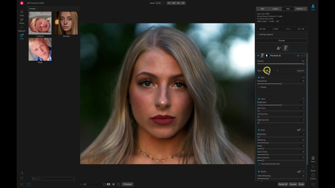Click the eye-selection tool icon in the Eyes section
Image resolution: width=335 pixels, height=188 pixels.
tap(299, 130)
